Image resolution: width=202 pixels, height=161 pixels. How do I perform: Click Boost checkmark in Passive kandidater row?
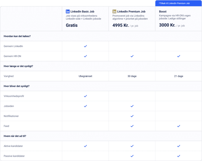179,156
